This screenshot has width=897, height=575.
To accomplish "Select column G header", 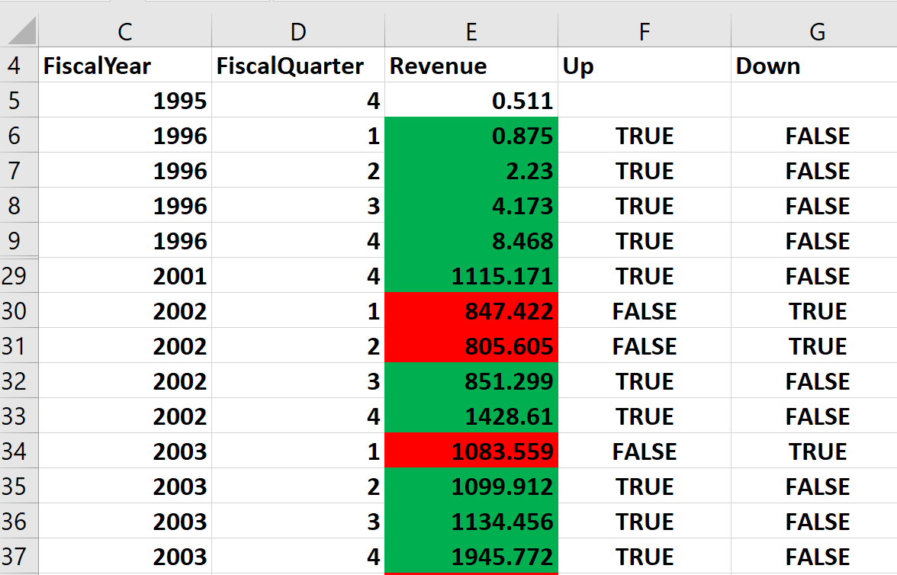I will pyautogui.click(x=817, y=31).
